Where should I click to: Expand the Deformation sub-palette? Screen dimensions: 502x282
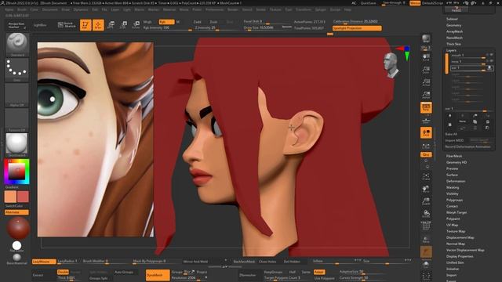[x=456, y=181]
